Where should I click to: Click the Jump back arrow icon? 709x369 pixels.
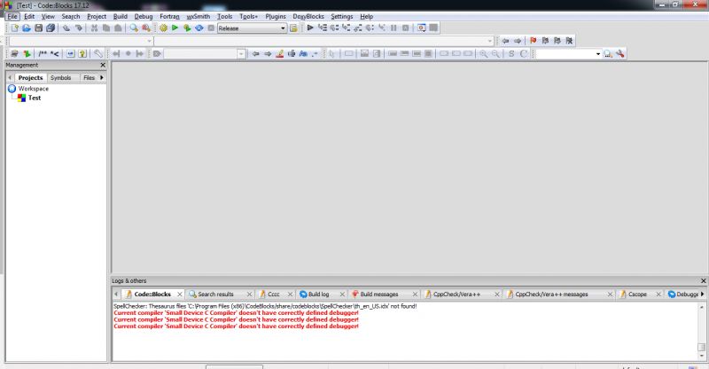tap(505, 41)
